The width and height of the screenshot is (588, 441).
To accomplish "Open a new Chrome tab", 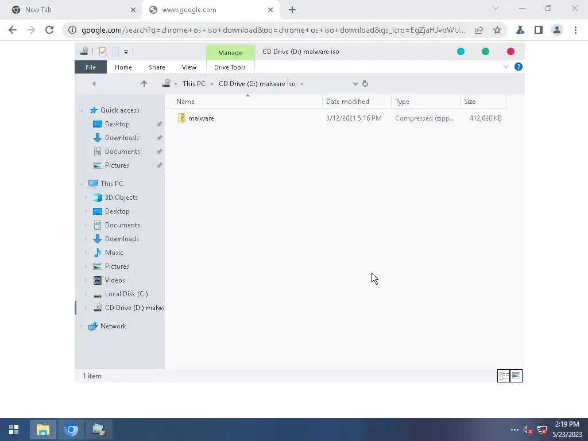I will pos(292,10).
